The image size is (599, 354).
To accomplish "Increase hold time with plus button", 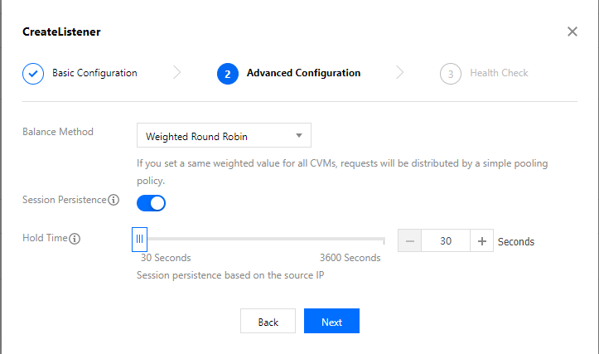I will (481, 241).
